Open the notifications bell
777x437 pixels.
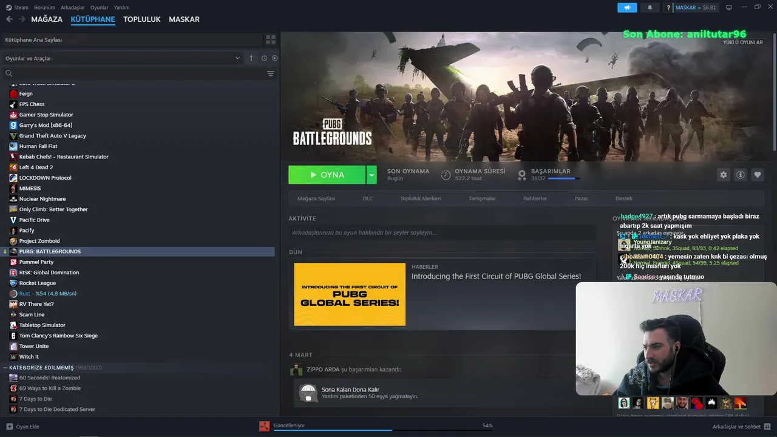(650, 7)
